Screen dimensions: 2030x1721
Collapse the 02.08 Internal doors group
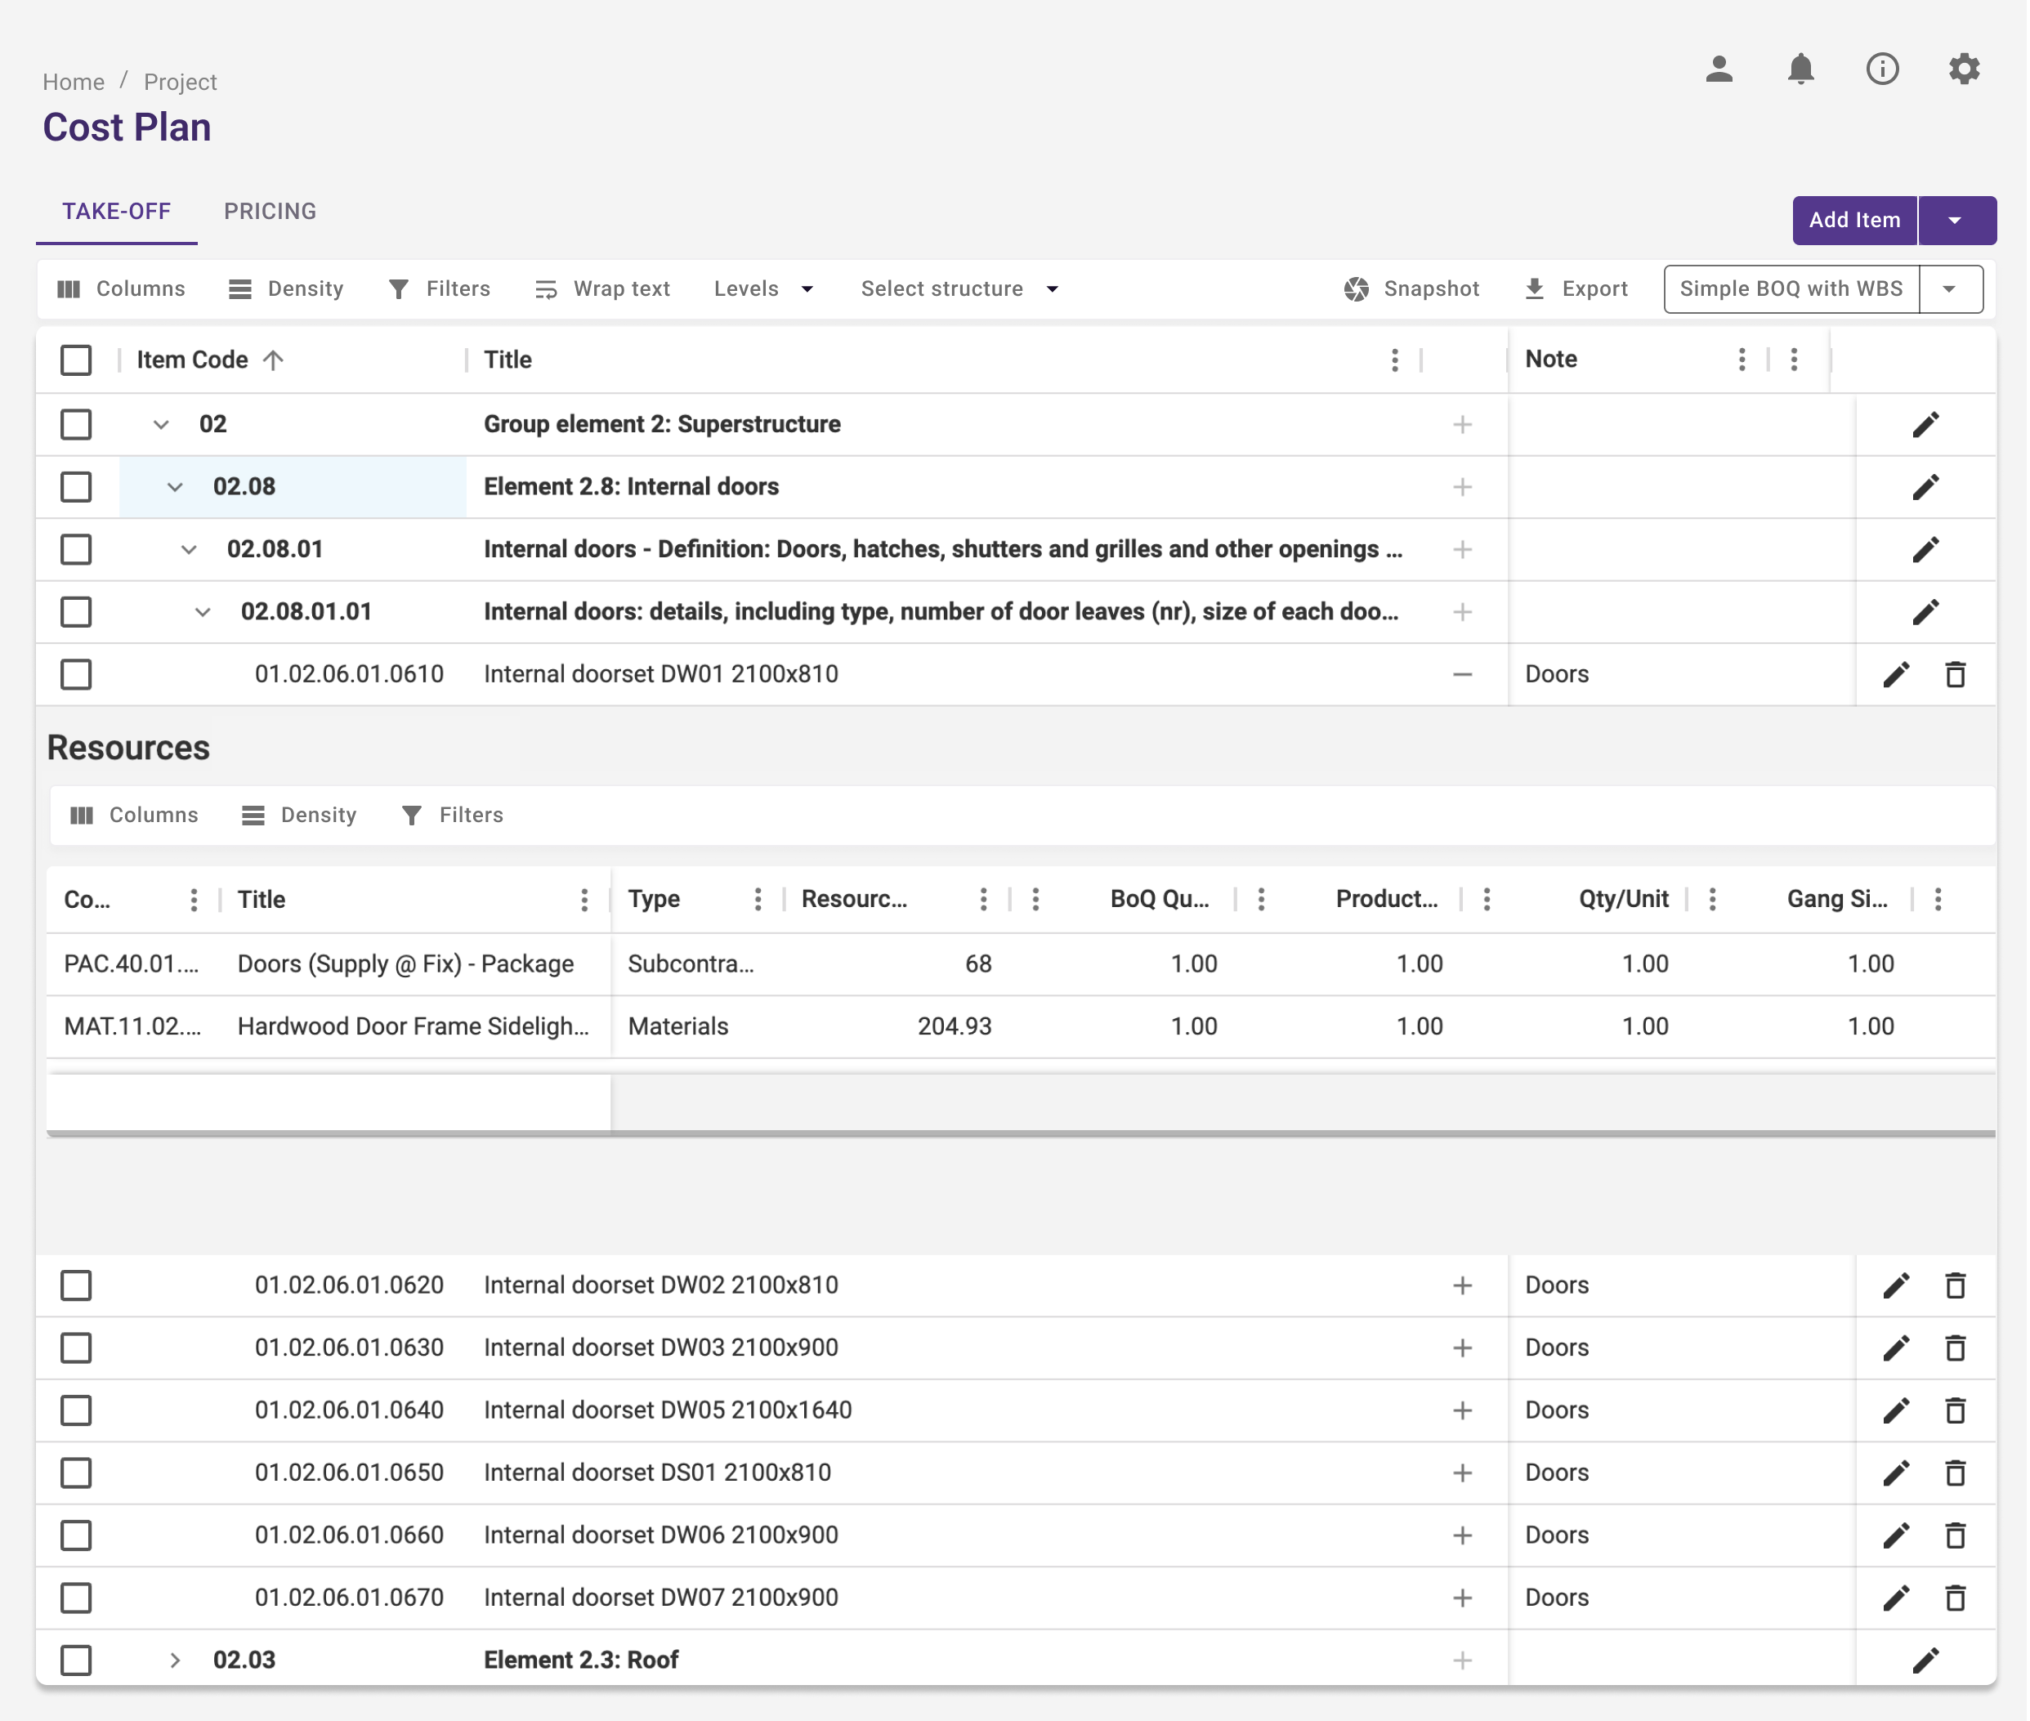(x=175, y=487)
